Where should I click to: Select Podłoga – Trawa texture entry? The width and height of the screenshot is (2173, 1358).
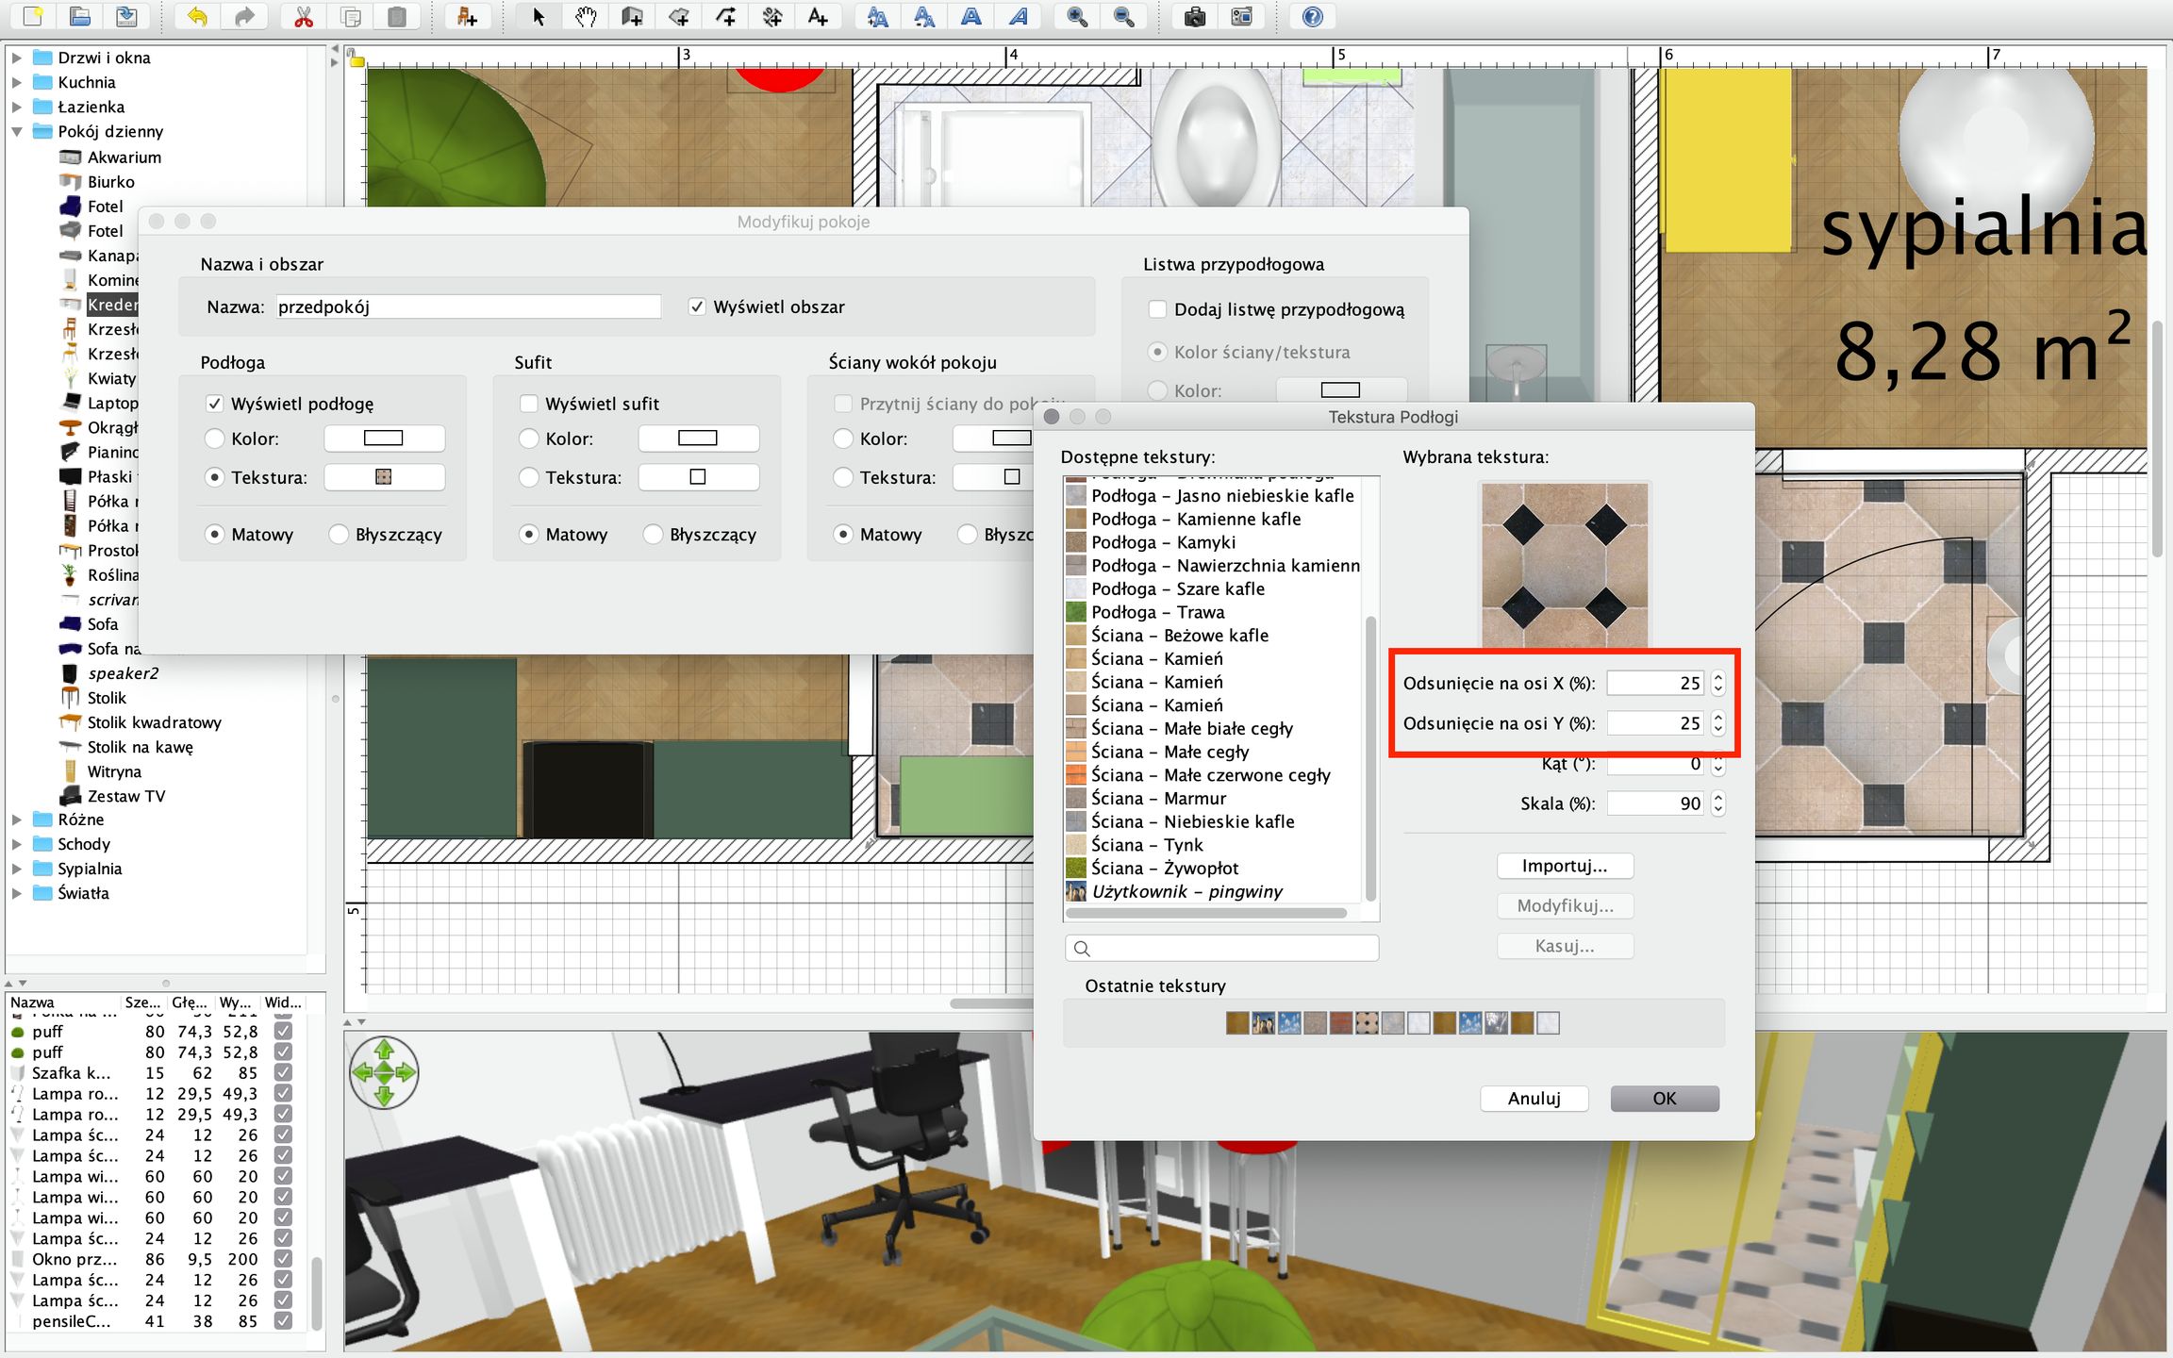tap(1157, 612)
